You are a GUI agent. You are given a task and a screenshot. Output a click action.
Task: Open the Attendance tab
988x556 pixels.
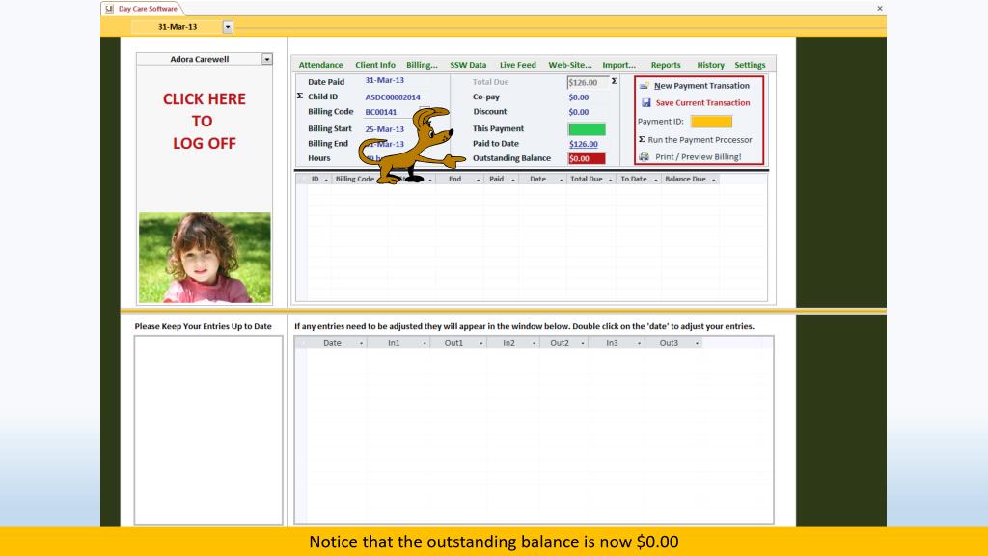320,65
